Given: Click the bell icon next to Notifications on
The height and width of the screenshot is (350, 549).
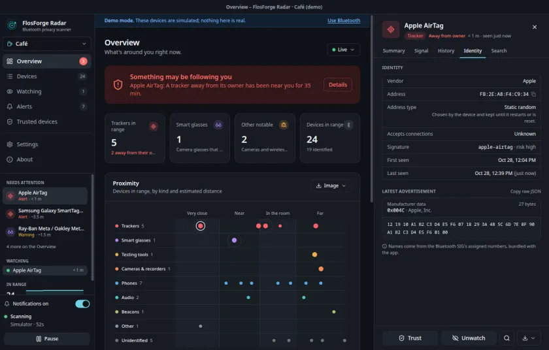Looking at the screenshot, I should pyautogui.click(x=7, y=304).
